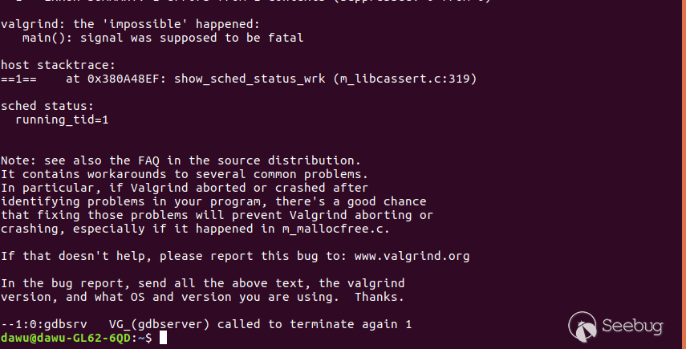This screenshot has width=686, height=349.
Task: Click the word 'Thanks.' in the output
Action: point(379,297)
